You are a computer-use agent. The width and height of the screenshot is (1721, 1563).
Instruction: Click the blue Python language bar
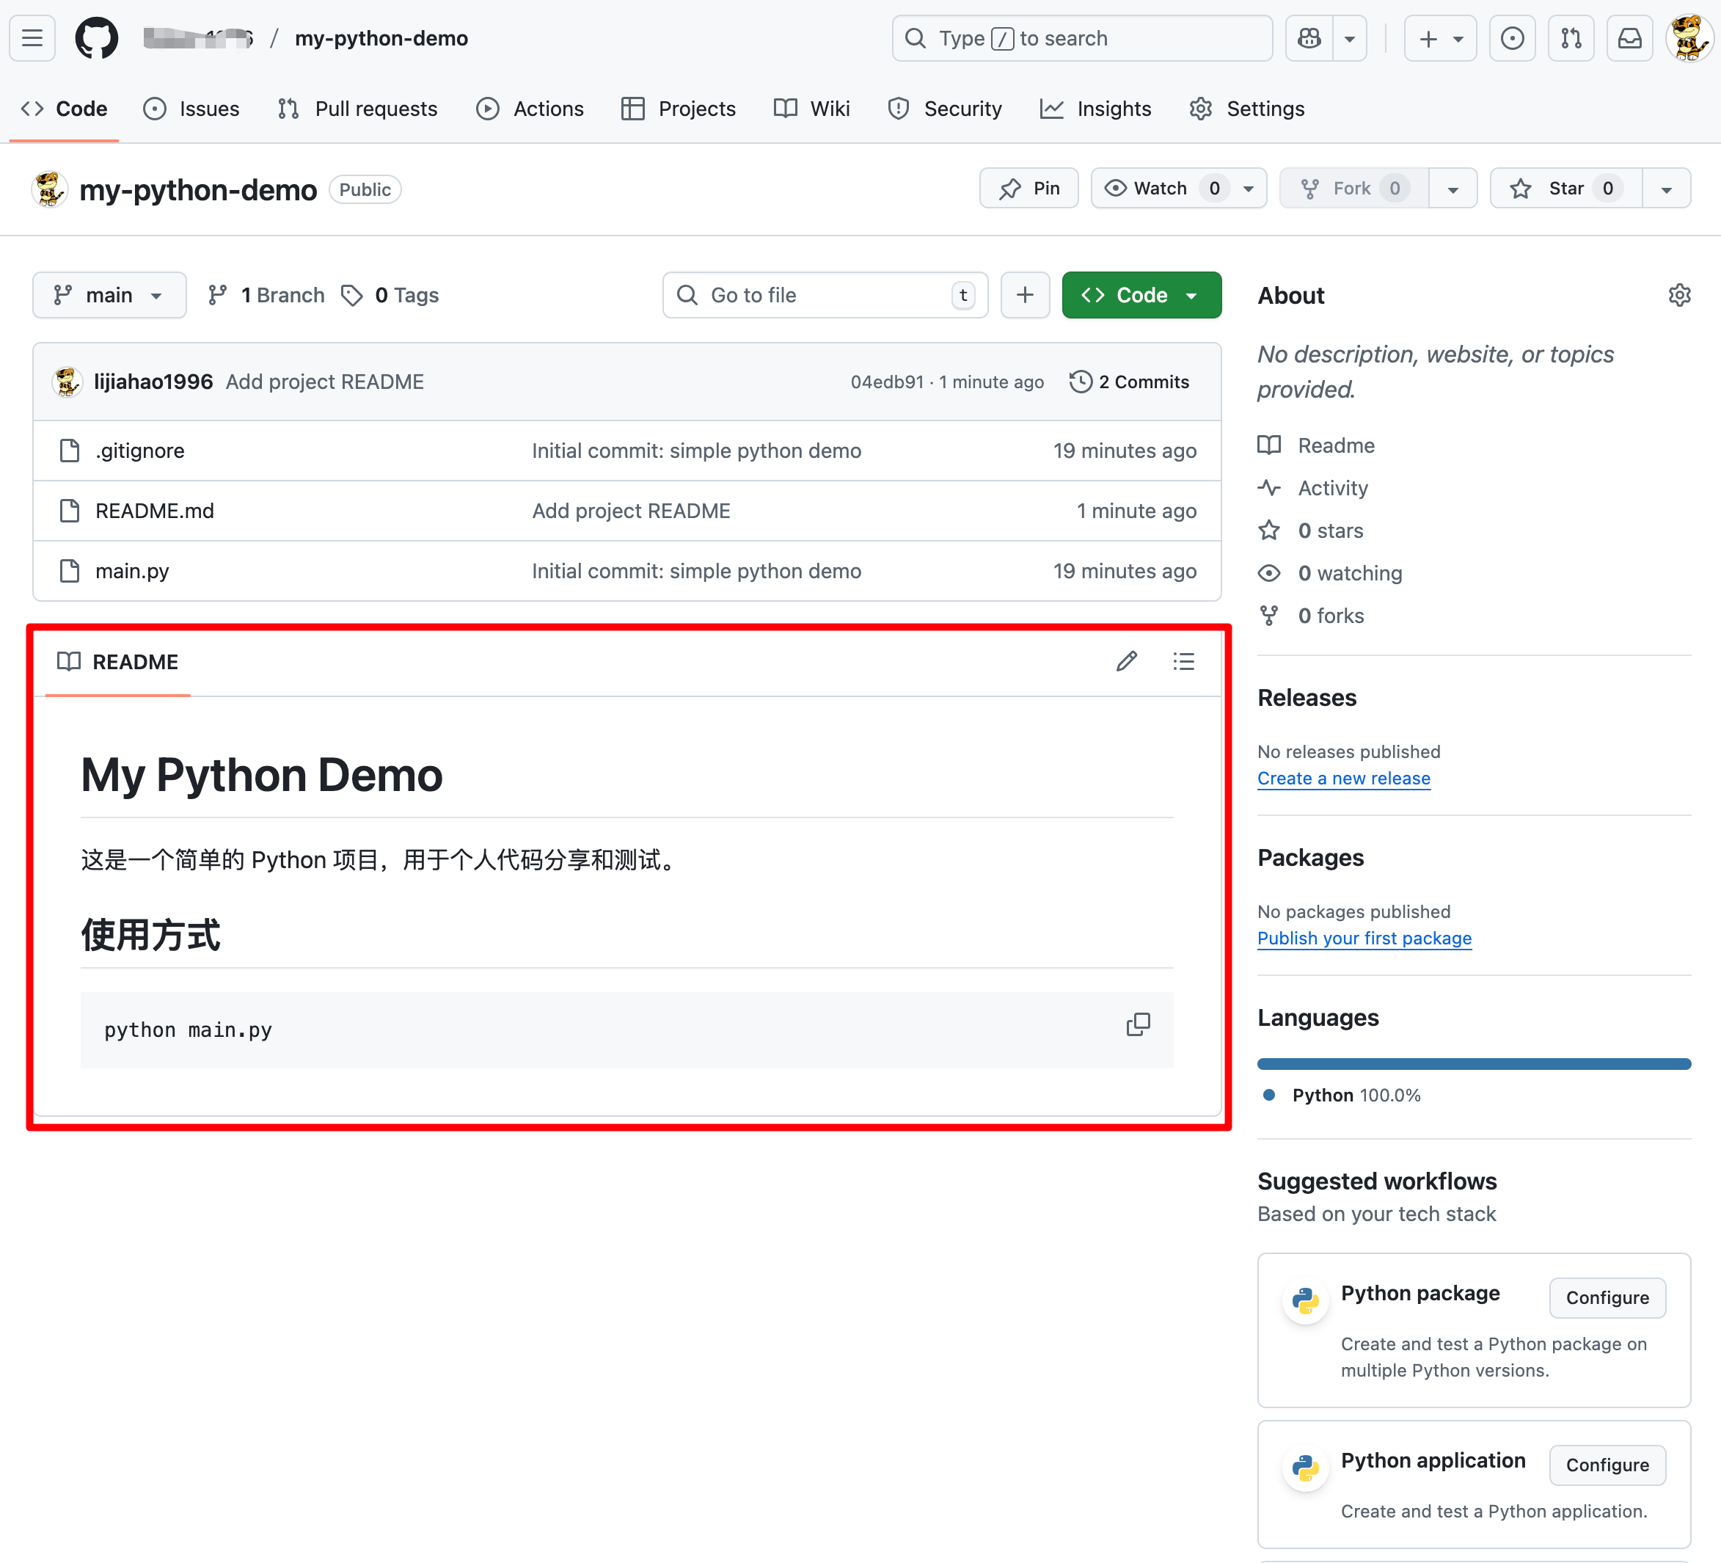(x=1474, y=1064)
